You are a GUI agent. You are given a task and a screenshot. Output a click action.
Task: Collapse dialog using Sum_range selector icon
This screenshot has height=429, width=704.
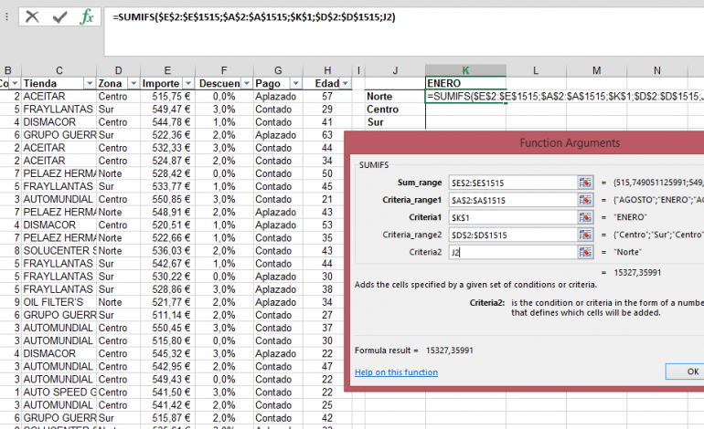coord(585,183)
